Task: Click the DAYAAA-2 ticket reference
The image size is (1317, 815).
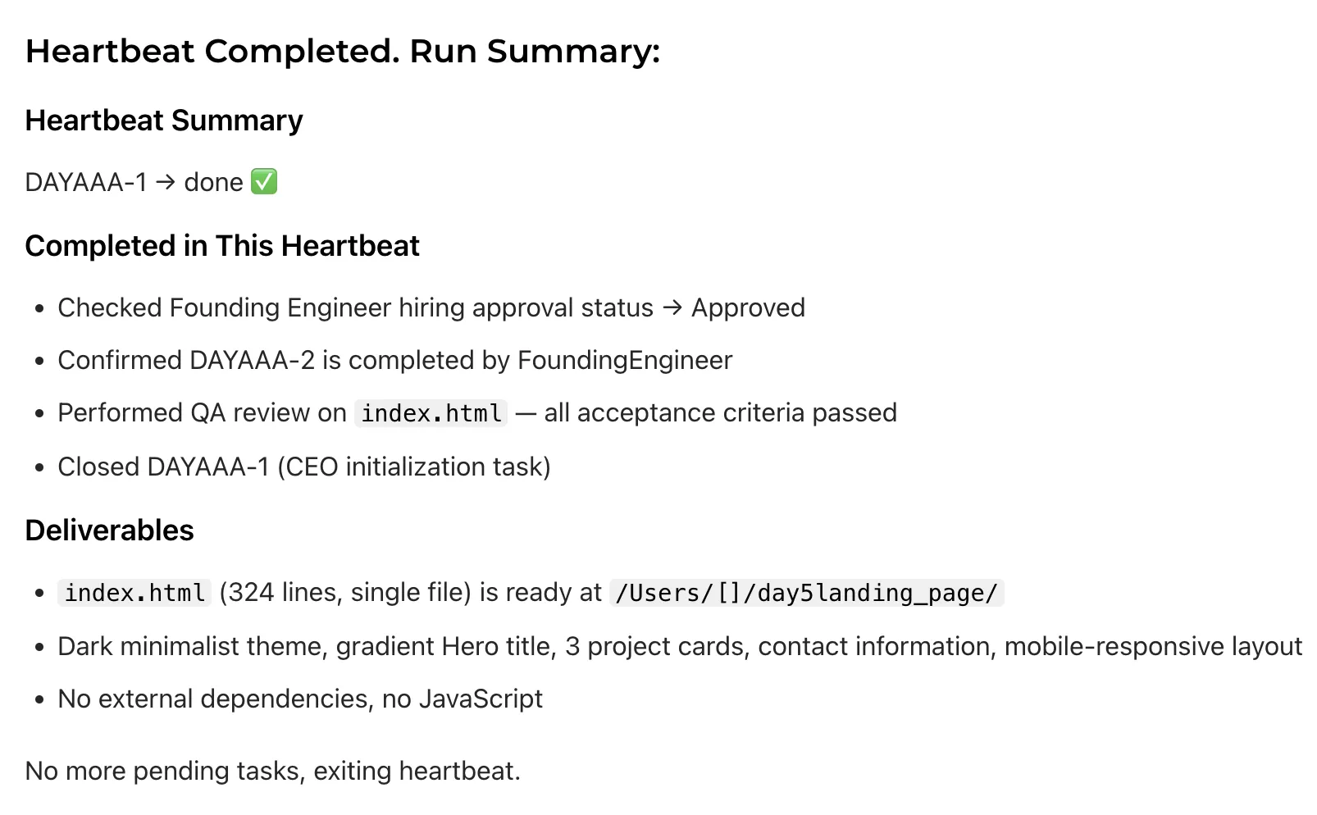Action: (252, 361)
